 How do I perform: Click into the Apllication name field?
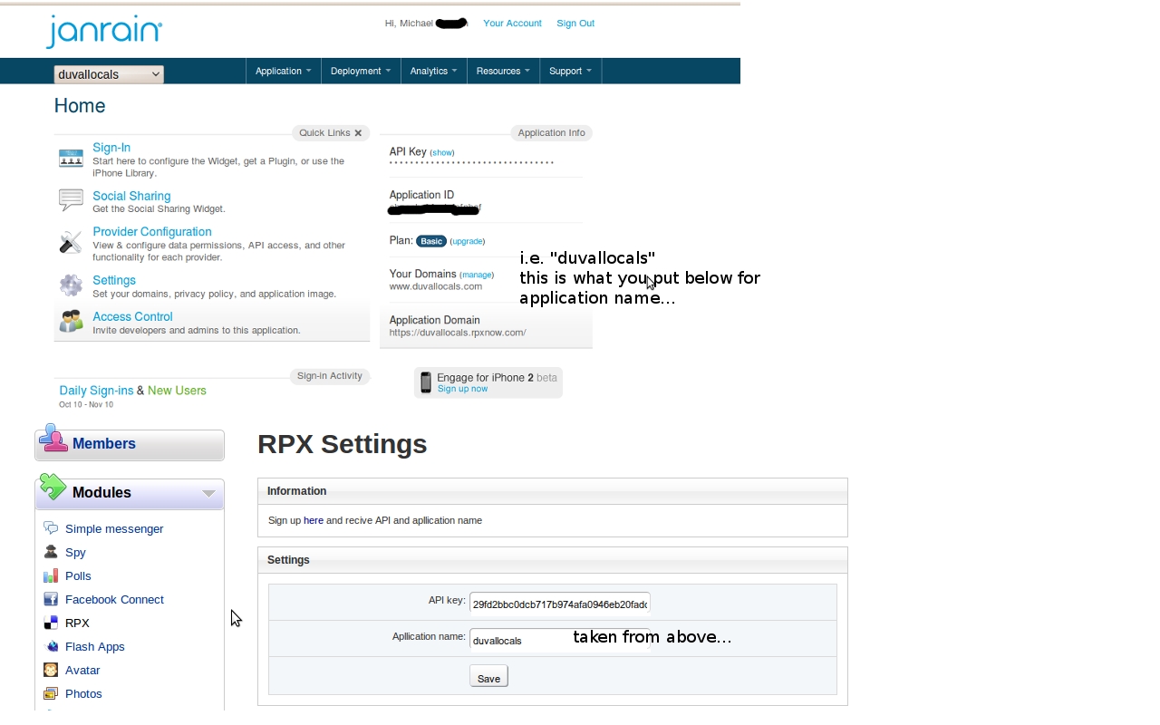(559, 639)
